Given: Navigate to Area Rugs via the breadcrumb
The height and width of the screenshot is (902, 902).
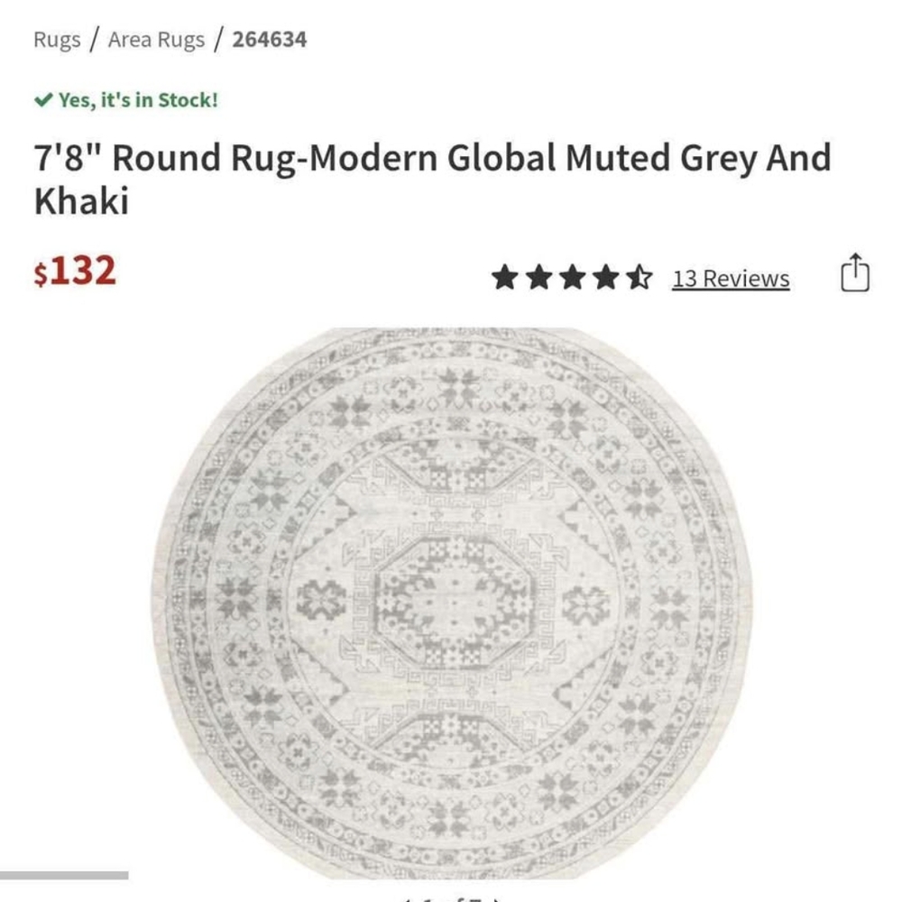Looking at the screenshot, I should (155, 40).
